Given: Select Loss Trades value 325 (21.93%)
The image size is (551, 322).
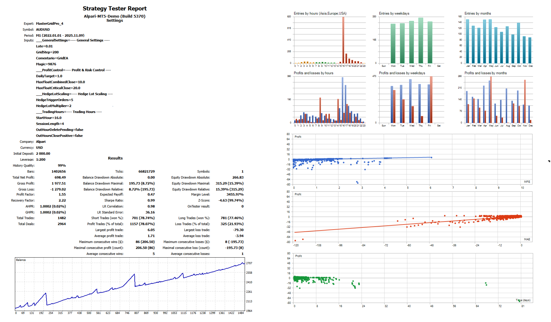Looking at the screenshot, I should (232, 224).
